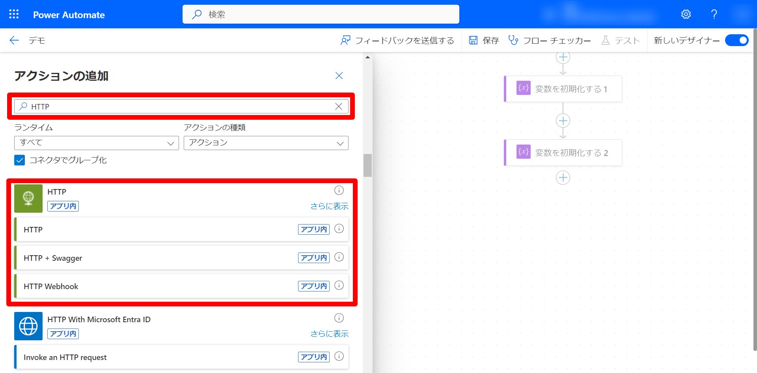Open the ランタイム dropdown
Viewport: 757px width, 373px height.
coord(96,143)
